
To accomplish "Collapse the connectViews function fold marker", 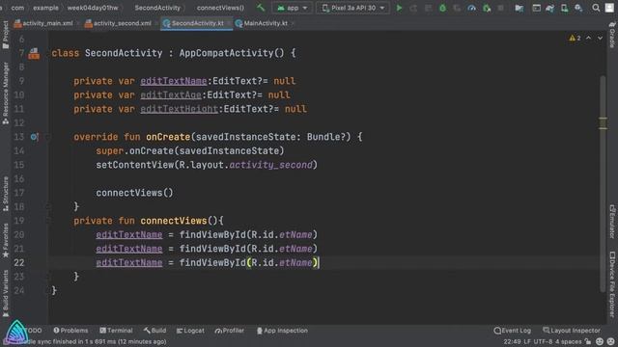I will tap(47, 221).
